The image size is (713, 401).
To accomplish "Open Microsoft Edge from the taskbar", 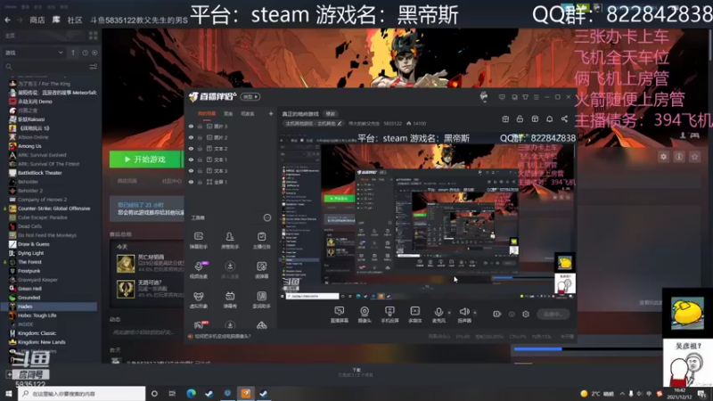I will click(x=191, y=393).
